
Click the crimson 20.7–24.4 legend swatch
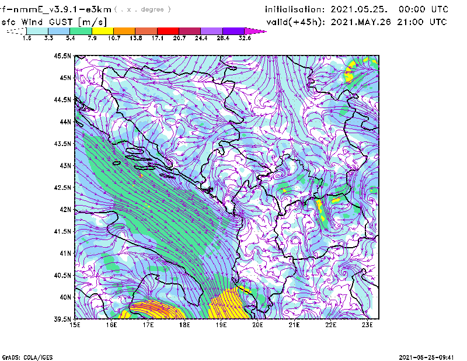click(x=190, y=31)
